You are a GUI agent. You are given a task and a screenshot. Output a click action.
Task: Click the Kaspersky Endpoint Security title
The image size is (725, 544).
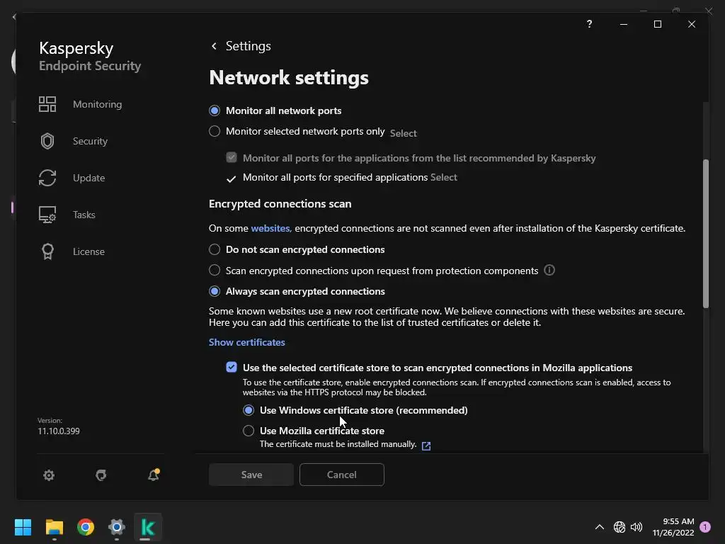click(x=90, y=56)
